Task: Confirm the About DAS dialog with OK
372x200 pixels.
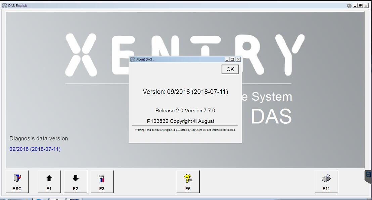Action: (x=230, y=69)
